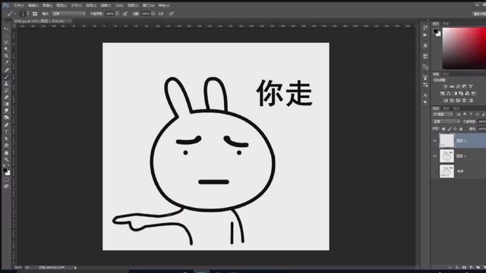Select the Hand tool

pos(6,152)
